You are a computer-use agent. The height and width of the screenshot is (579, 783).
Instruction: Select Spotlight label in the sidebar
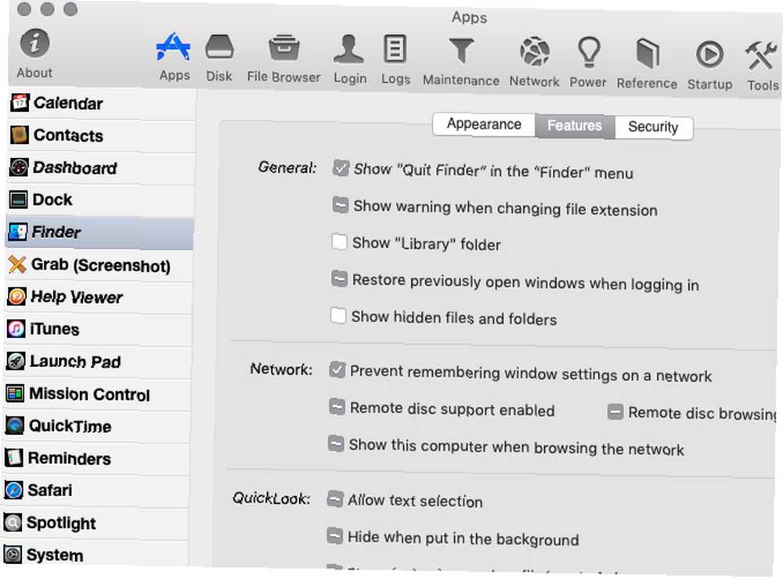pos(61,523)
